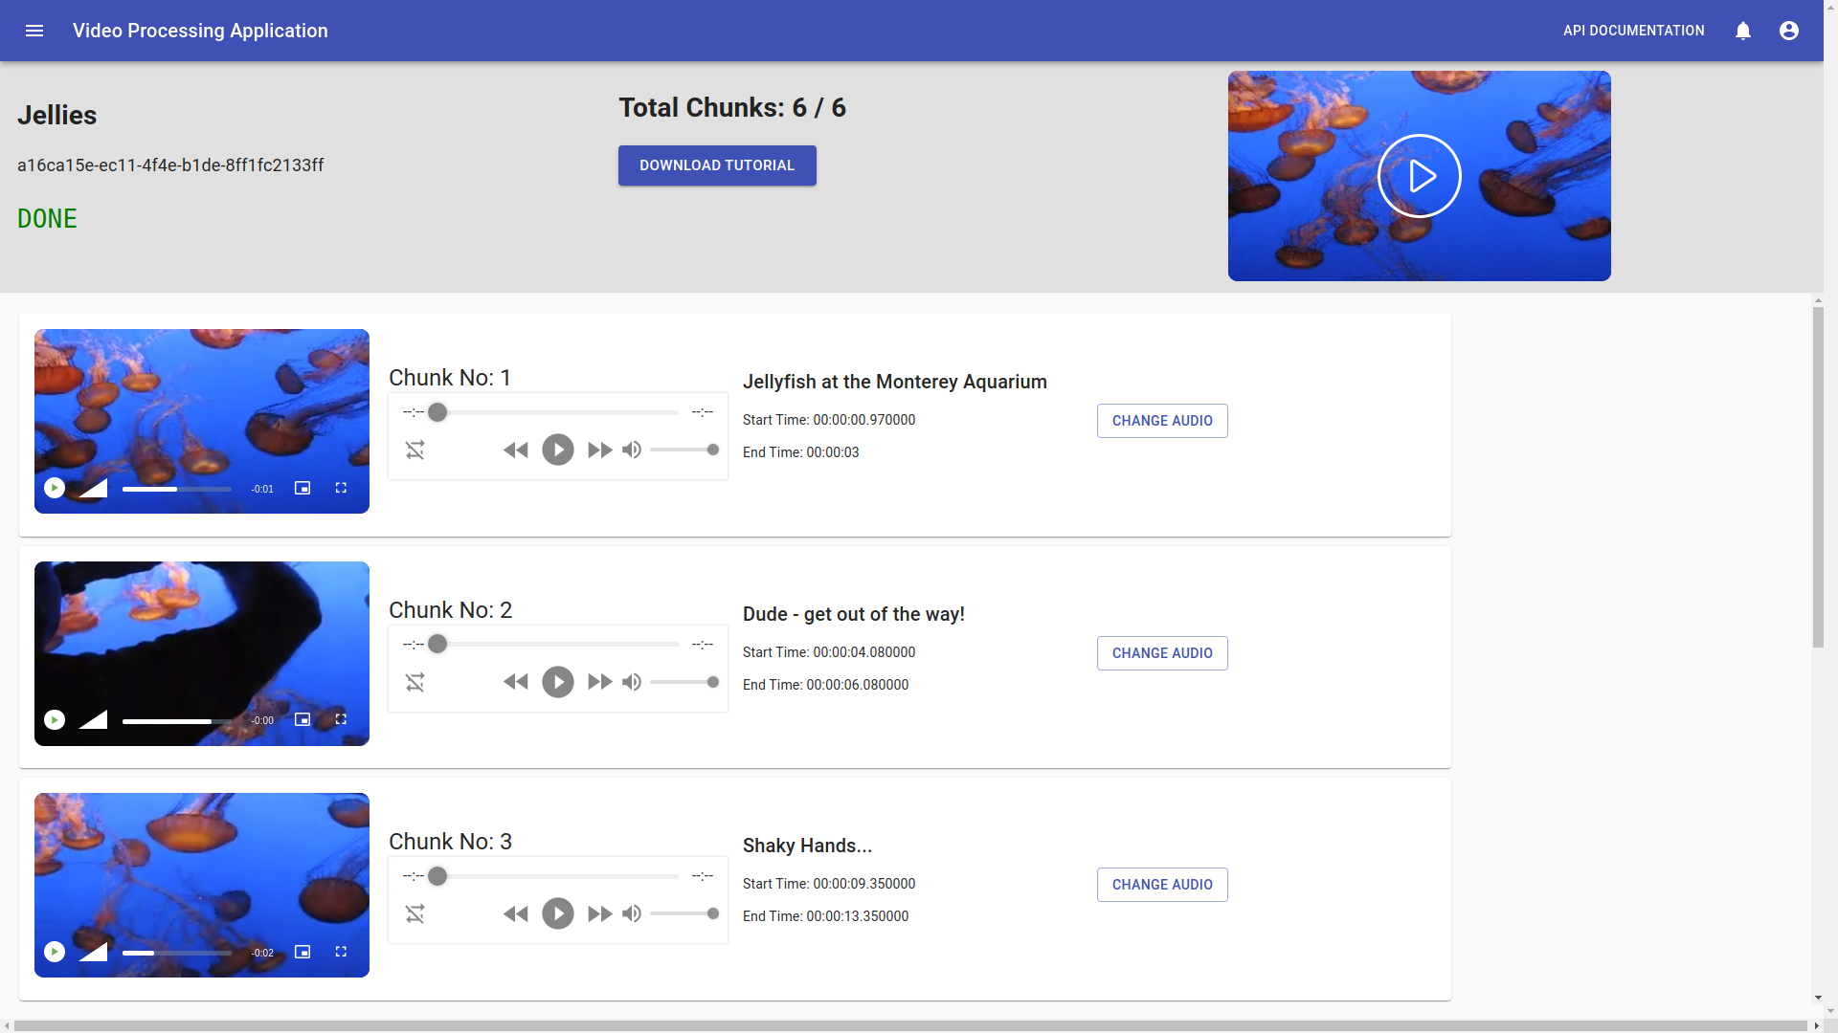Viewport: 1838px width, 1033px height.
Task: Click the Download Tutorial button
Action: pyautogui.click(x=717, y=165)
